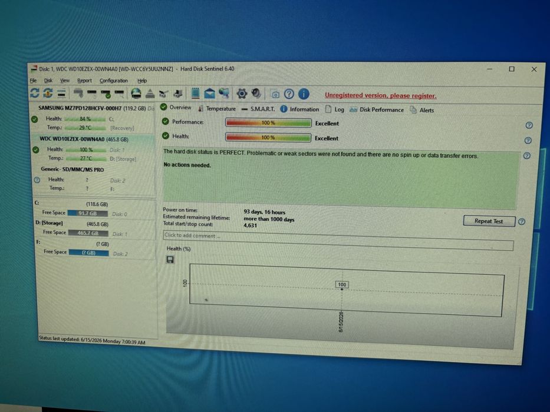Image resolution: width=550 pixels, height=412 pixels.
Task: Switch to the Information tab
Action: point(299,109)
